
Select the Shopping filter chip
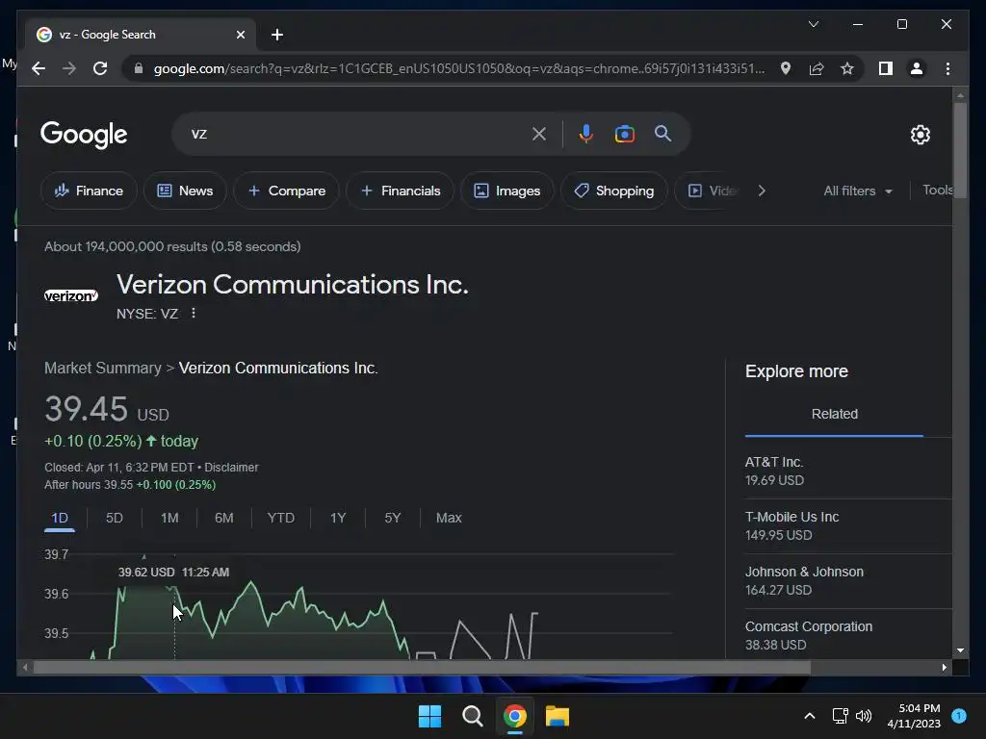click(x=613, y=191)
